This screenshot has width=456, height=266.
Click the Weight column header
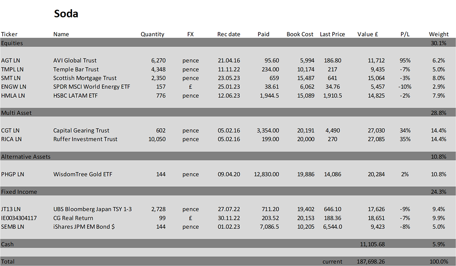(x=439, y=34)
